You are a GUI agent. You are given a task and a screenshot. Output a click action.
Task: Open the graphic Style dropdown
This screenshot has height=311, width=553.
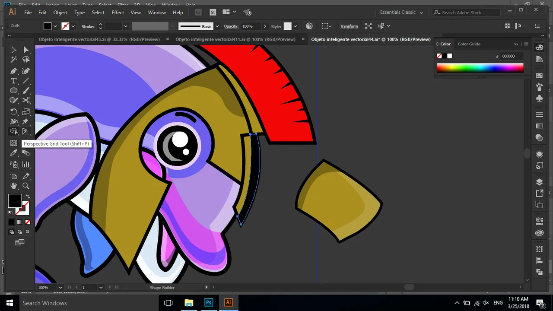(x=296, y=26)
